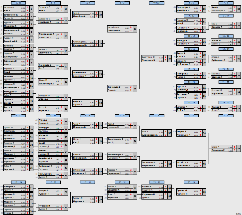This screenshot has height=215, width=242.
Task: Open final match number 29 box
Action: pyautogui.click(x=170, y=59)
